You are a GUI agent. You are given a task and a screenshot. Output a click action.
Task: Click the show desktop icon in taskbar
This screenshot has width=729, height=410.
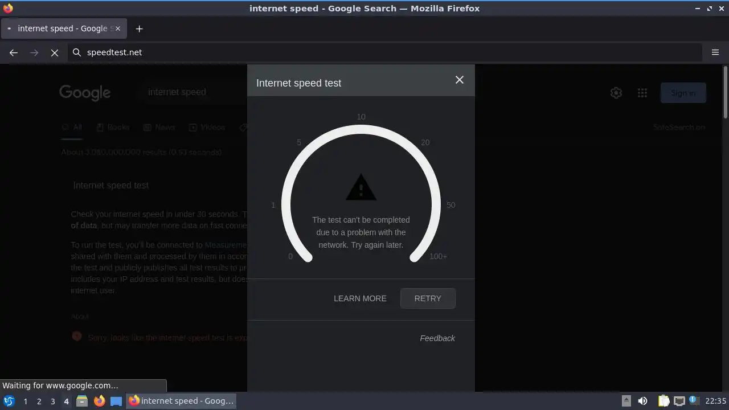coord(116,401)
